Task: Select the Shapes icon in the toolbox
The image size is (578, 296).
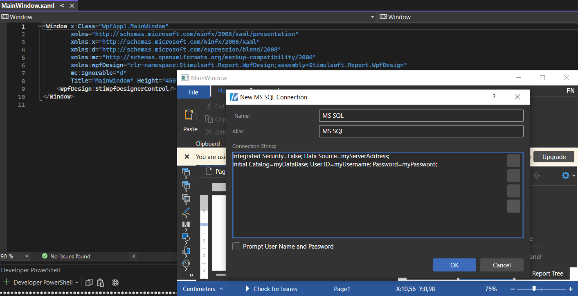Action: [x=186, y=237]
